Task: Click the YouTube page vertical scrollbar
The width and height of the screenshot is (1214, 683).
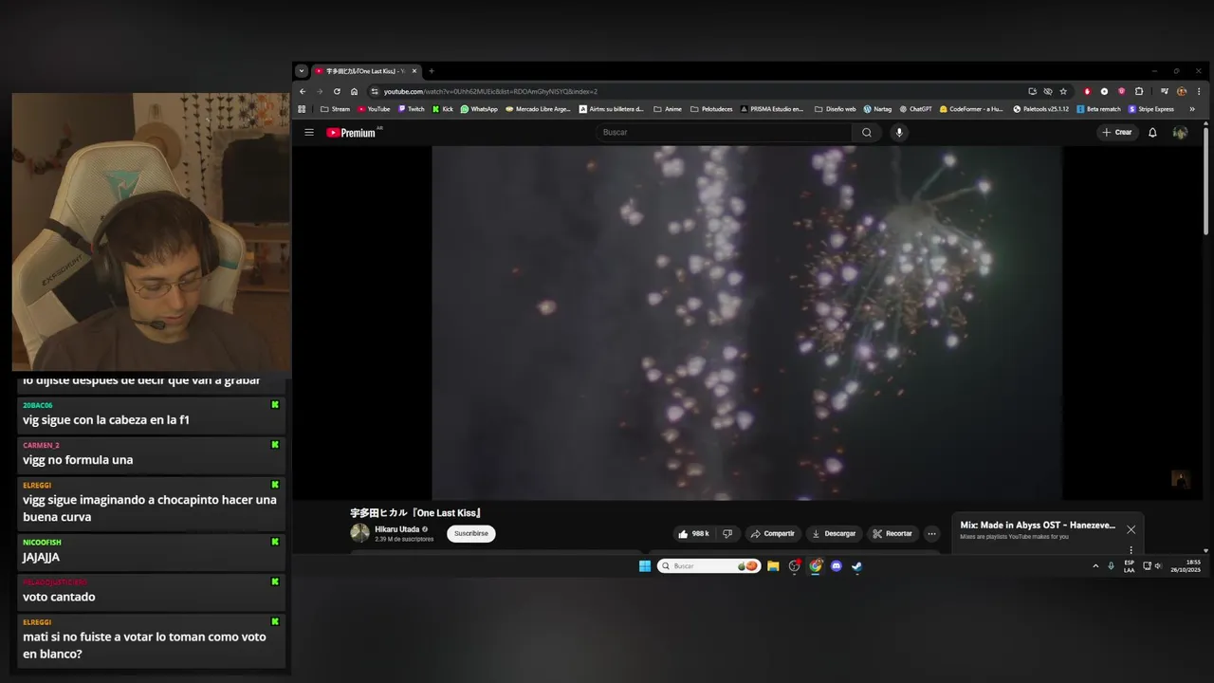Action: (1205, 180)
